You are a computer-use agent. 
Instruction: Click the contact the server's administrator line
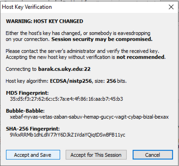(83, 51)
